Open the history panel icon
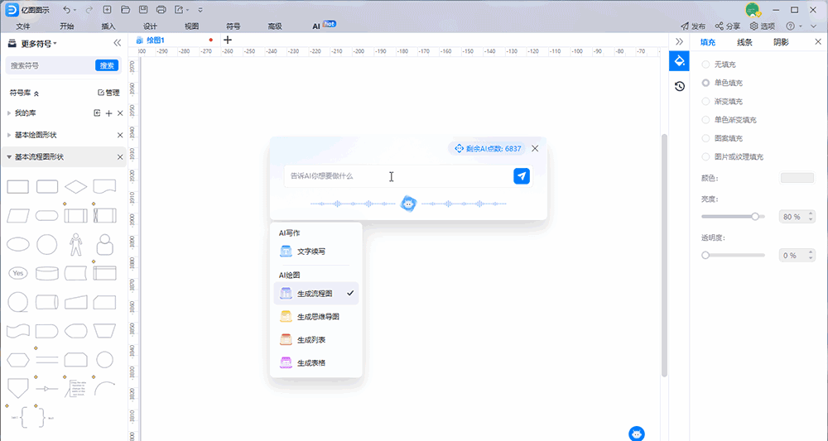Viewport: 828px width, 441px height. pos(679,86)
